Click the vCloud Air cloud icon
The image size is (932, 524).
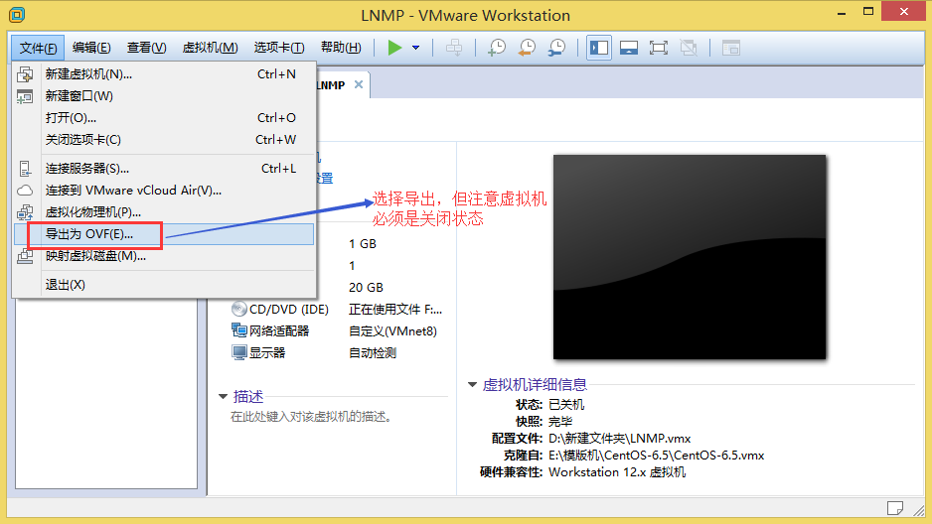pyautogui.click(x=25, y=191)
